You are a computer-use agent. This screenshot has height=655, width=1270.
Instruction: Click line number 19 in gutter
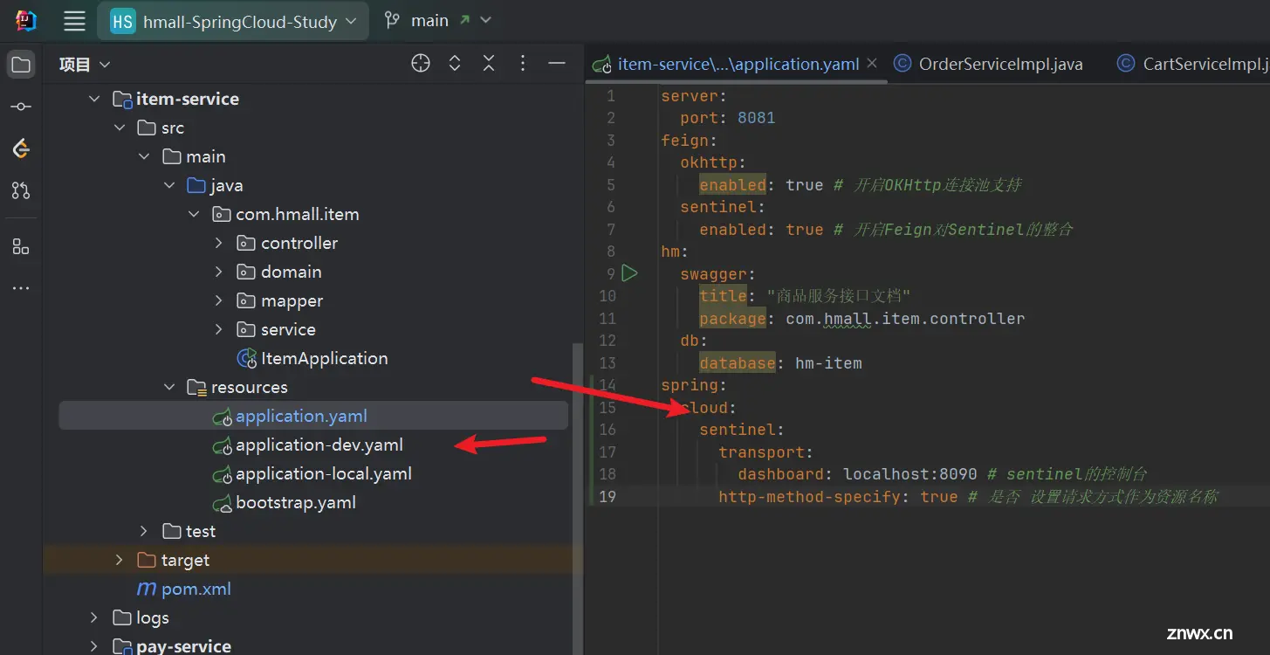[608, 497]
